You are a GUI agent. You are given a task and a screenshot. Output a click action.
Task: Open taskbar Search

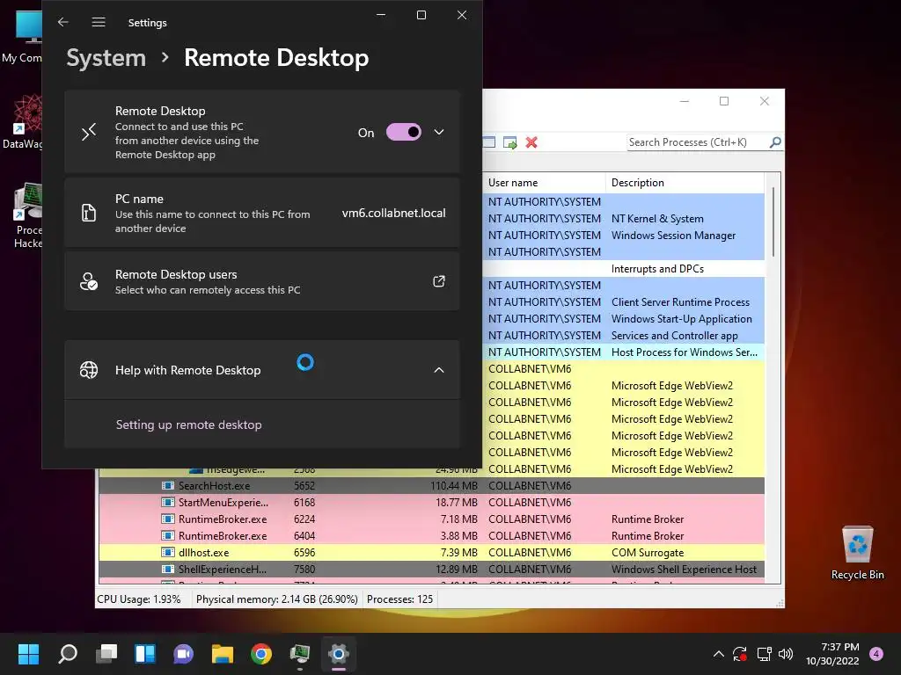(68, 654)
